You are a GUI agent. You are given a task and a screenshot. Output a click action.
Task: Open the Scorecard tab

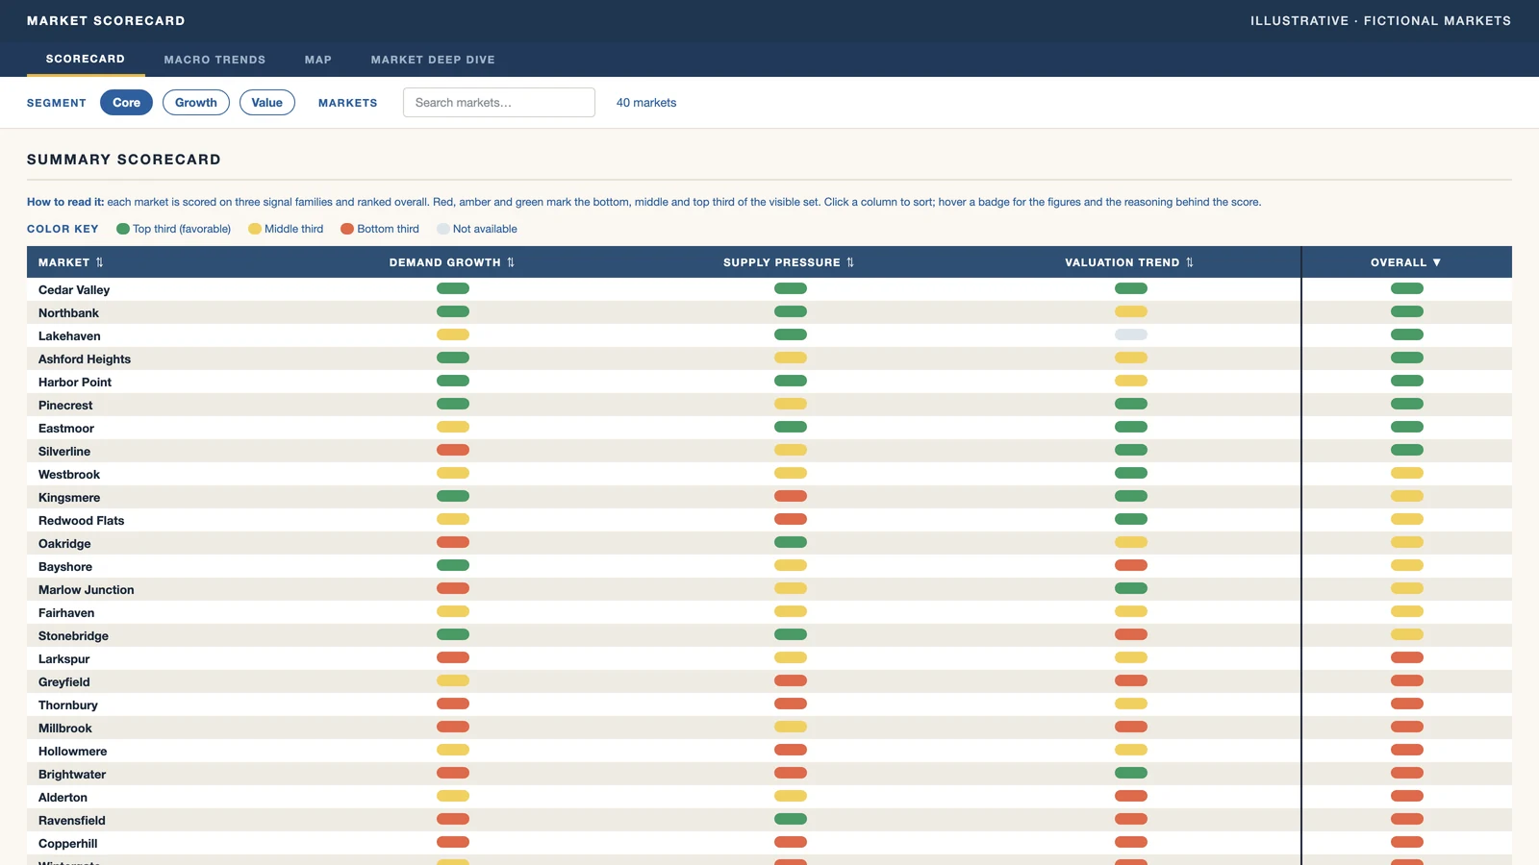tap(86, 59)
